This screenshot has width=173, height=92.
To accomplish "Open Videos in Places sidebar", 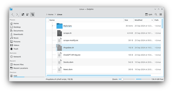I will pyautogui.click(x=16, y=45).
